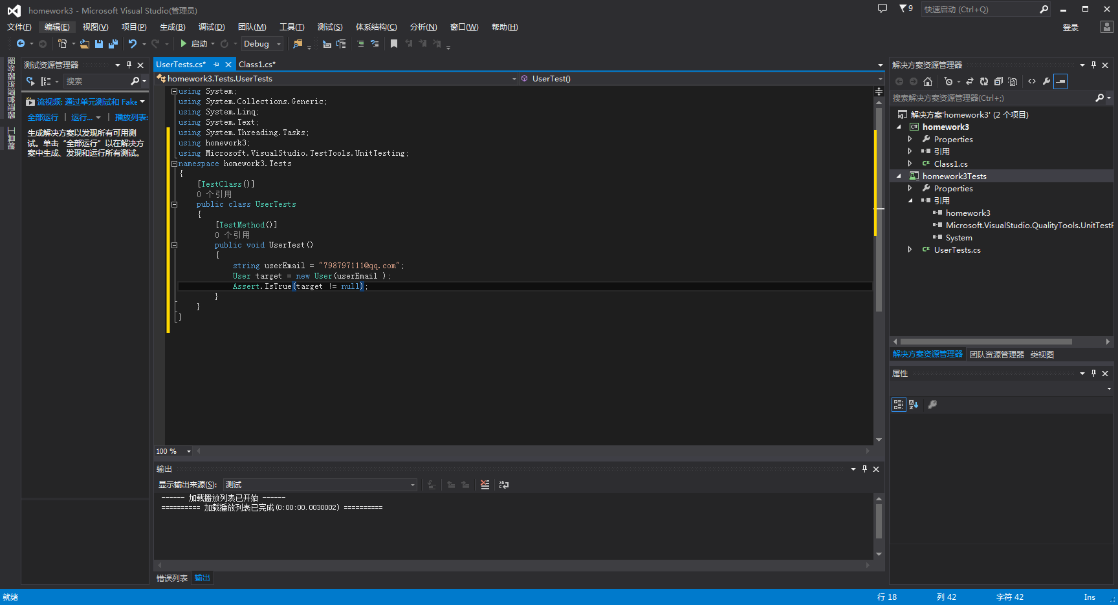
Task: Open the 测试(S) menu
Action: (330, 27)
